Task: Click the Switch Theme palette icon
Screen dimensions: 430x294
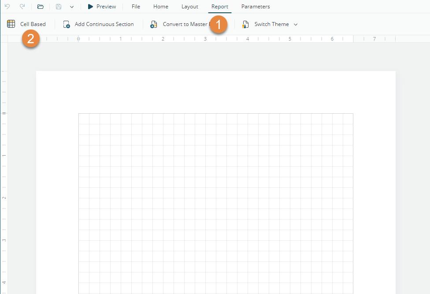Action: (x=245, y=24)
